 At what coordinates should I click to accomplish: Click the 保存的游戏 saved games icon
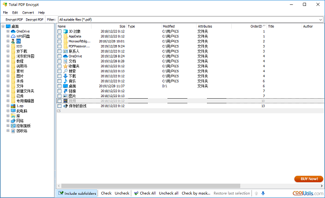click(66, 106)
